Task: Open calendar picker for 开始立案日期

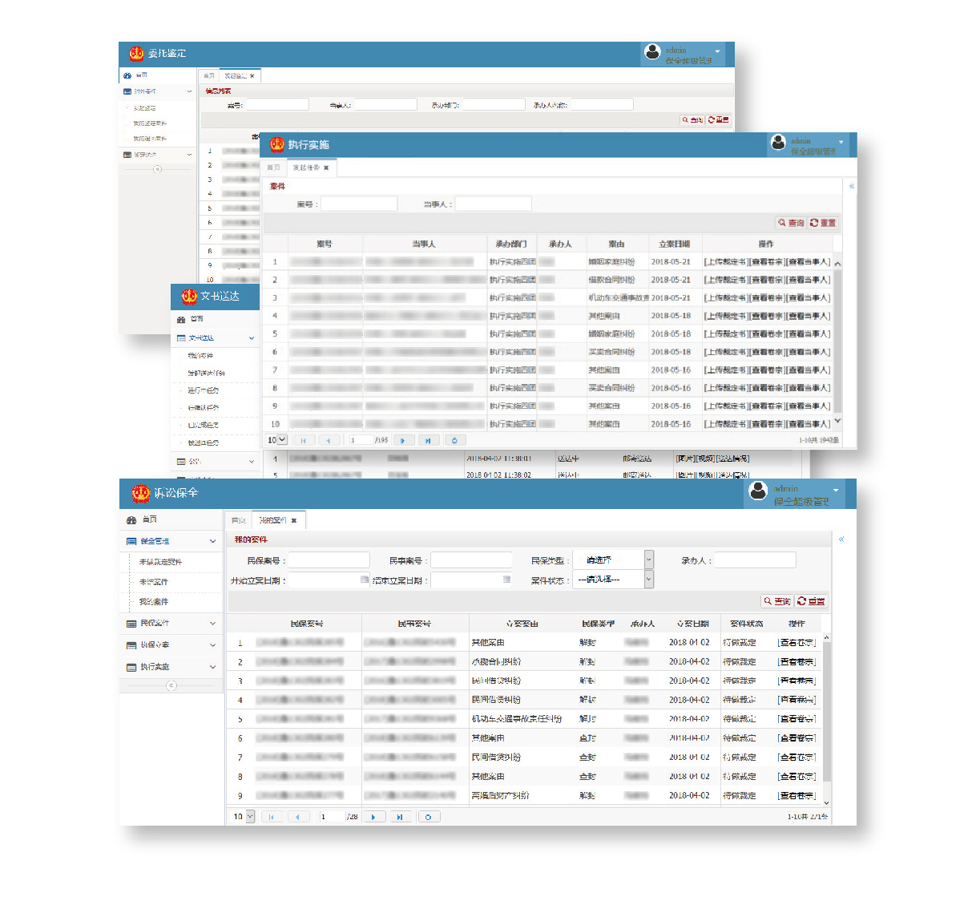Action: click(365, 580)
